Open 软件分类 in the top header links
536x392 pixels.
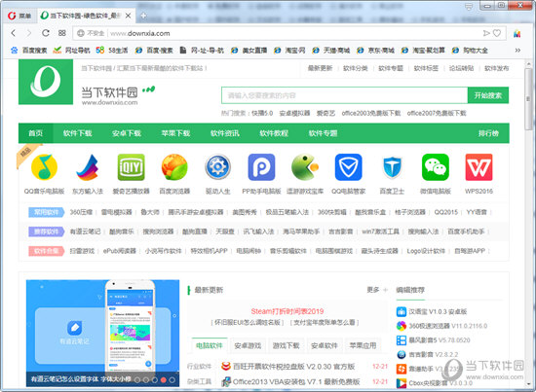click(355, 68)
